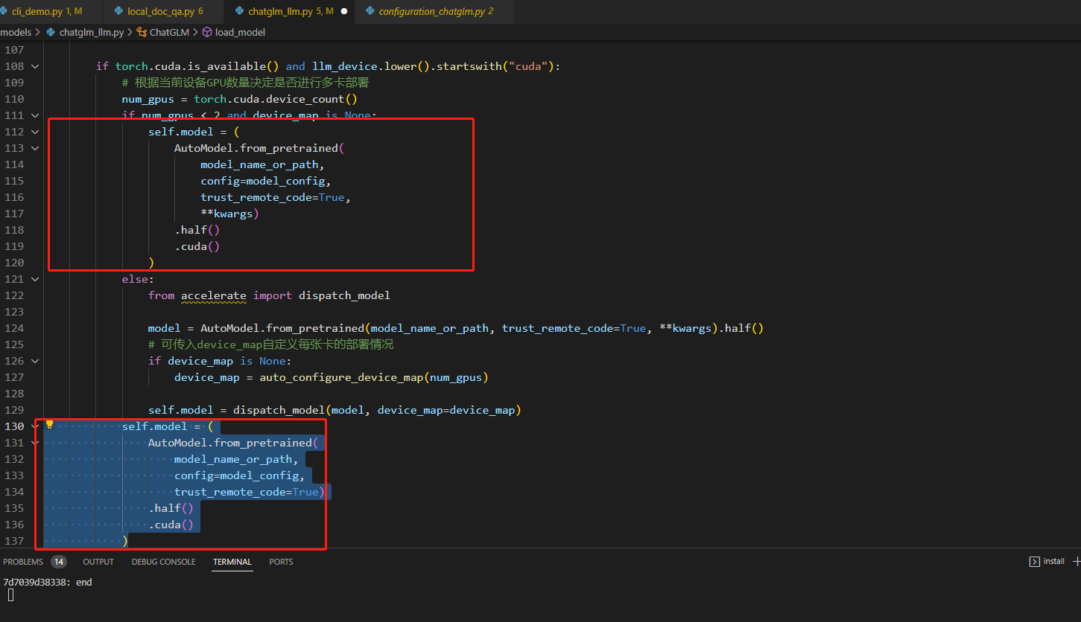The height and width of the screenshot is (622, 1081).
Task: Click 'trust_remote_code=True)' on line 134
Action: coord(249,492)
